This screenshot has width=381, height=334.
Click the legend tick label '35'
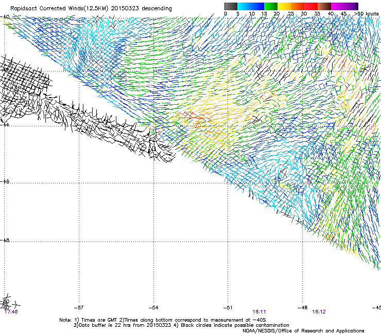[x=317, y=13]
